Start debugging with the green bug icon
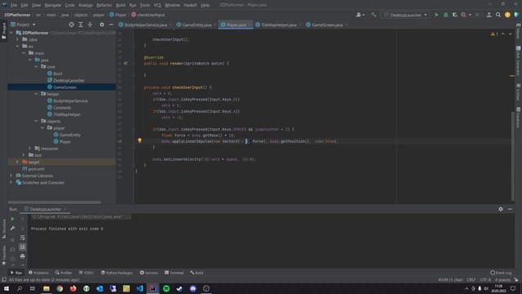 click(x=446, y=15)
